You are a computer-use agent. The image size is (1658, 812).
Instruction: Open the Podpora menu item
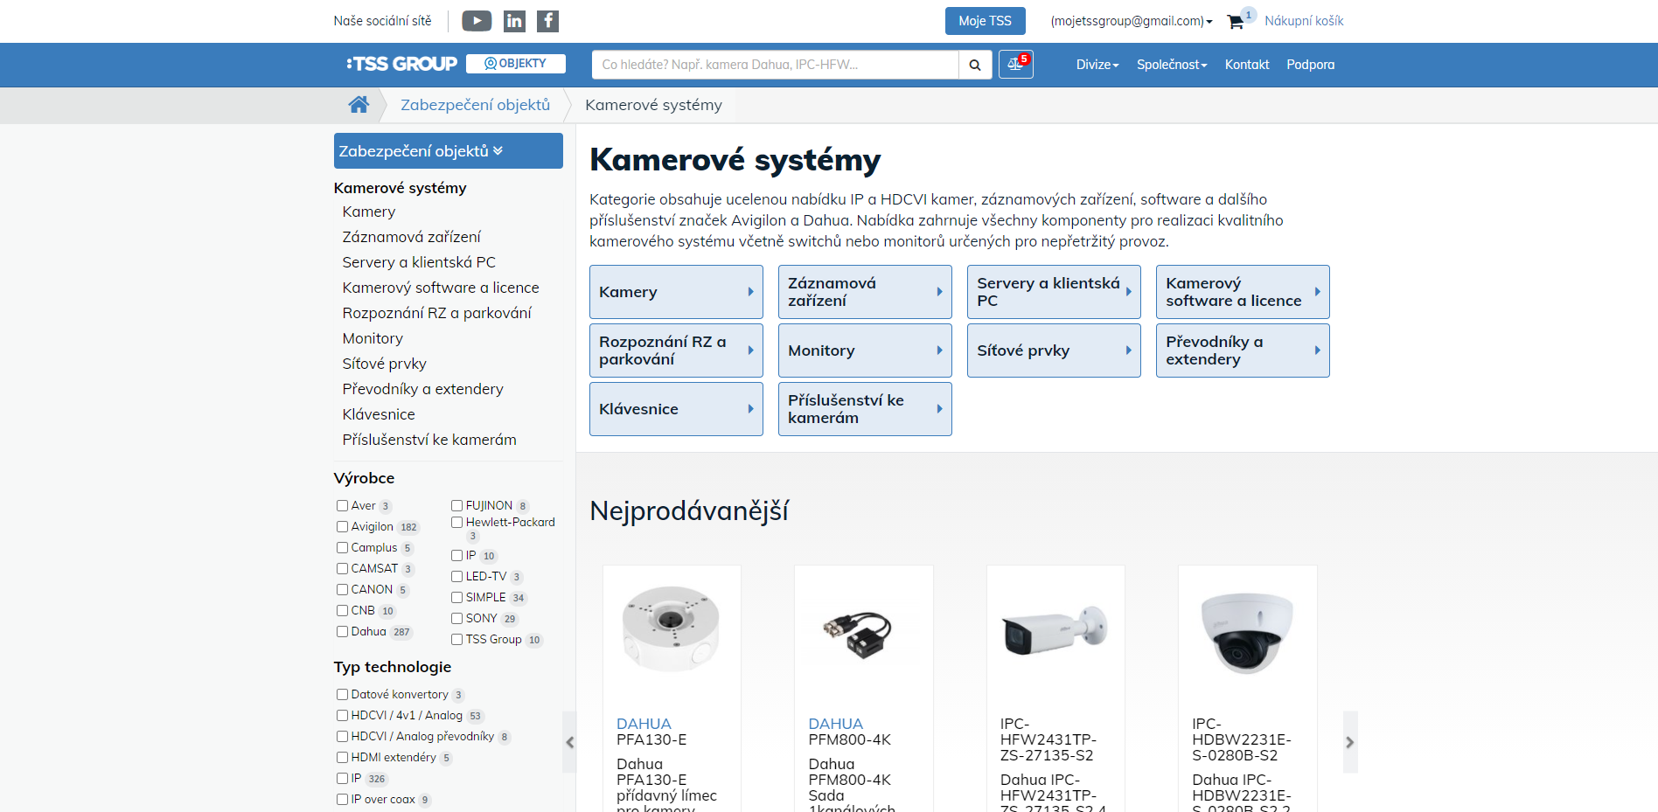(x=1310, y=65)
